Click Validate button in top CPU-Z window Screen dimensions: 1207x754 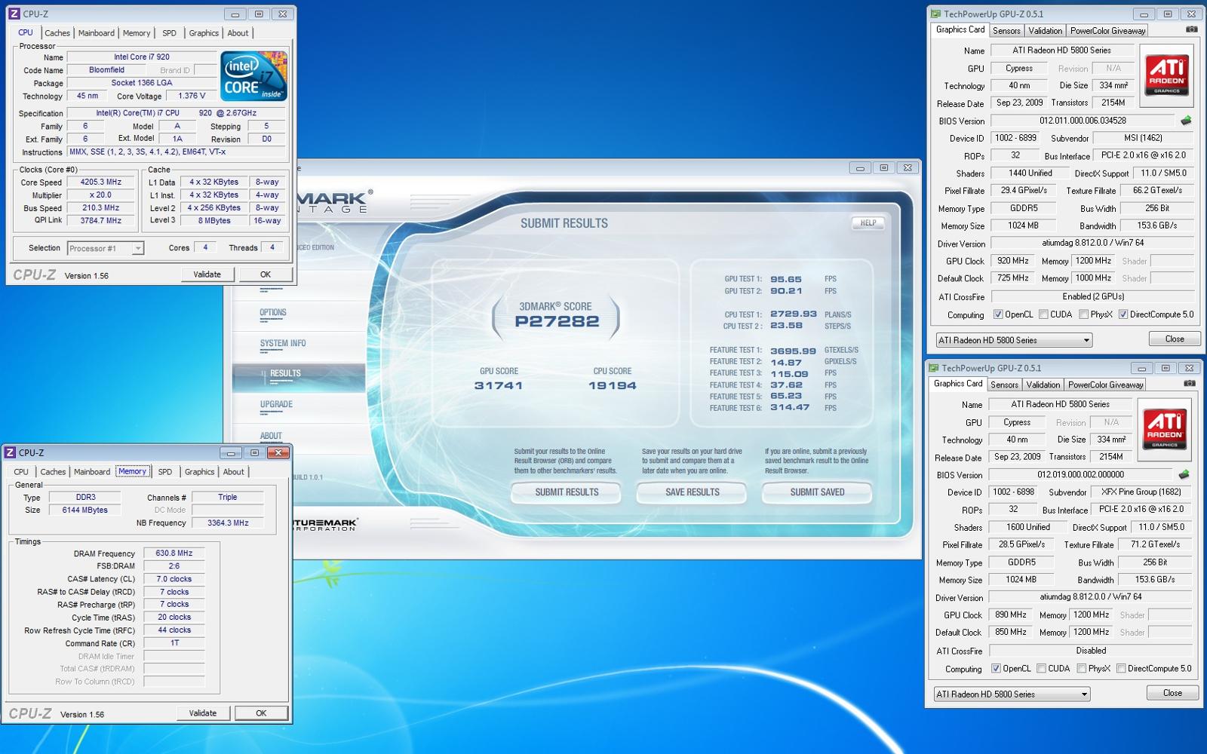pos(207,274)
